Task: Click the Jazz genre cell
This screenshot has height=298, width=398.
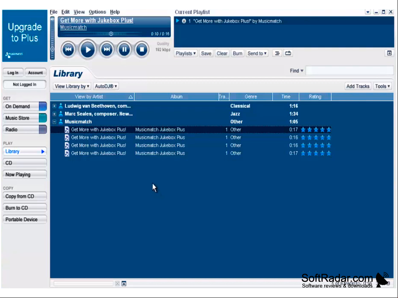Action: [x=235, y=114]
